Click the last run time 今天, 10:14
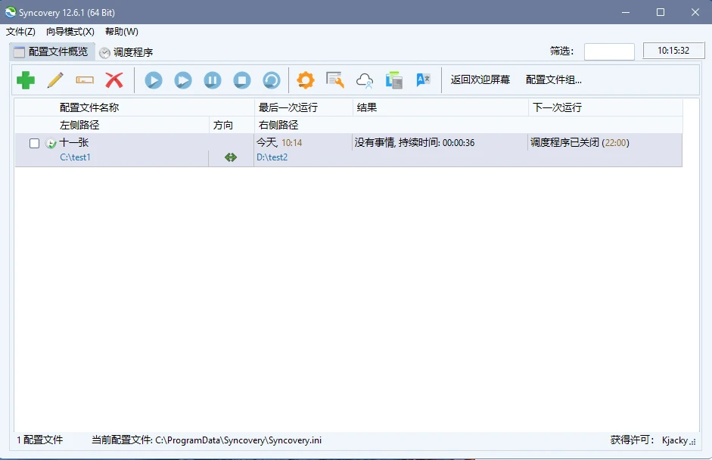This screenshot has height=460, width=712. (x=279, y=142)
